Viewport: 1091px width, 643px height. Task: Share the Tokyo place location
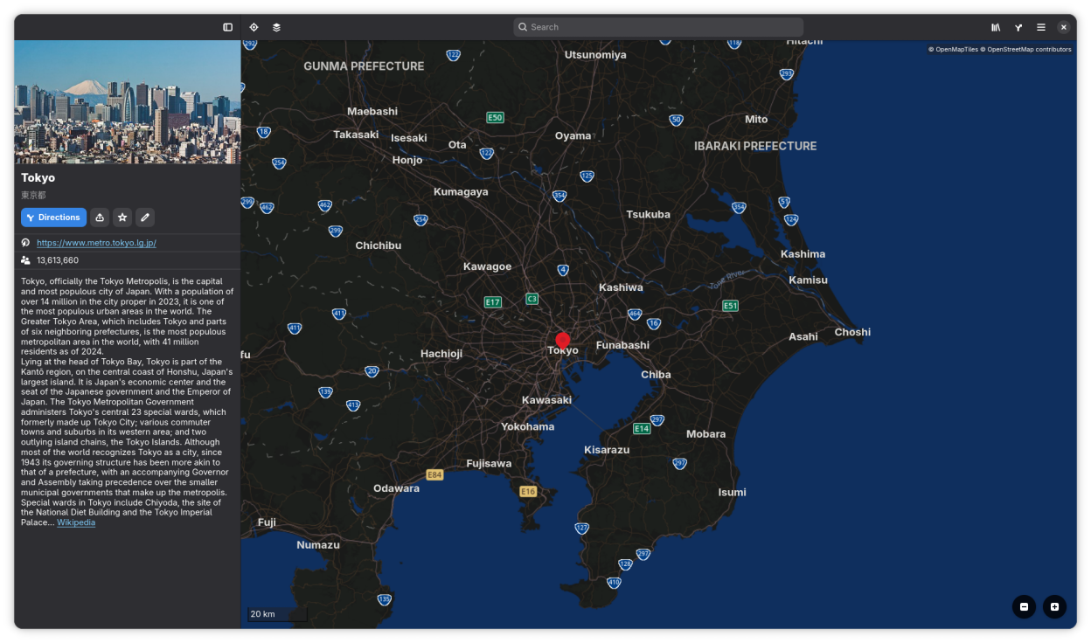(x=100, y=218)
